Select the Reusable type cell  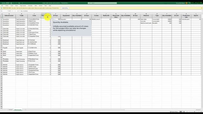[157, 23]
